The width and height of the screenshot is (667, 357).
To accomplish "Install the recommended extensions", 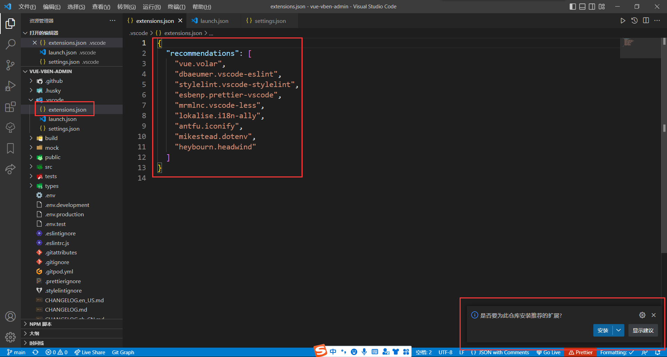I will coord(603,330).
